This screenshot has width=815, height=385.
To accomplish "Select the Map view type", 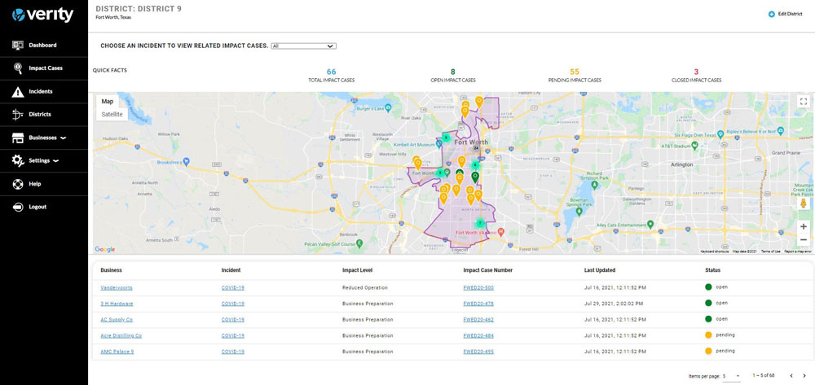I will (x=108, y=102).
